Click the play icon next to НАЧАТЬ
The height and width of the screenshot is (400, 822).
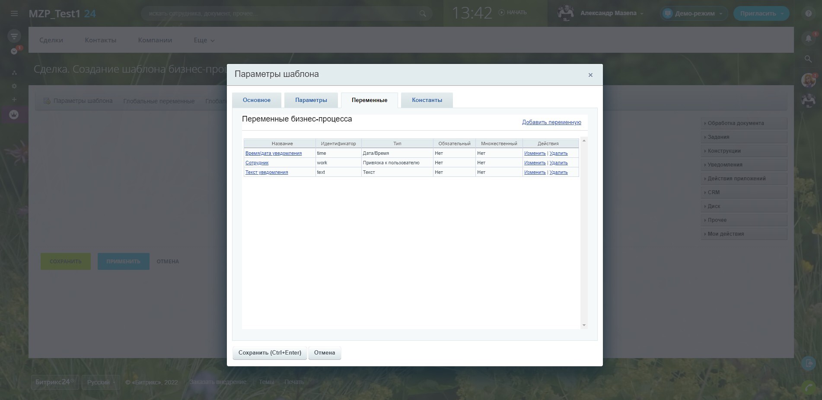[x=502, y=13]
